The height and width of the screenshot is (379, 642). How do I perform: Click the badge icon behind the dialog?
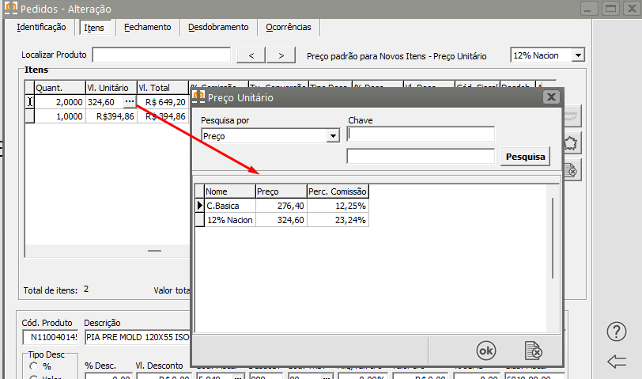point(572,143)
